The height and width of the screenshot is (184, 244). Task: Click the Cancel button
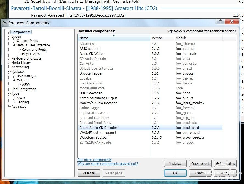[x=200, y=173]
